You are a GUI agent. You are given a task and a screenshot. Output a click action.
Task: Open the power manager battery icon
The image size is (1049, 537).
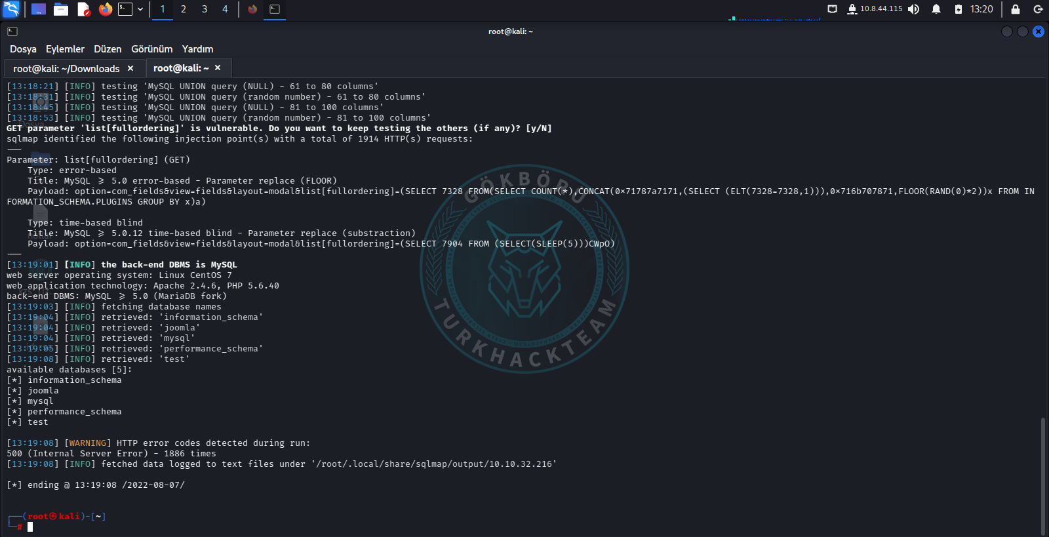coord(958,9)
